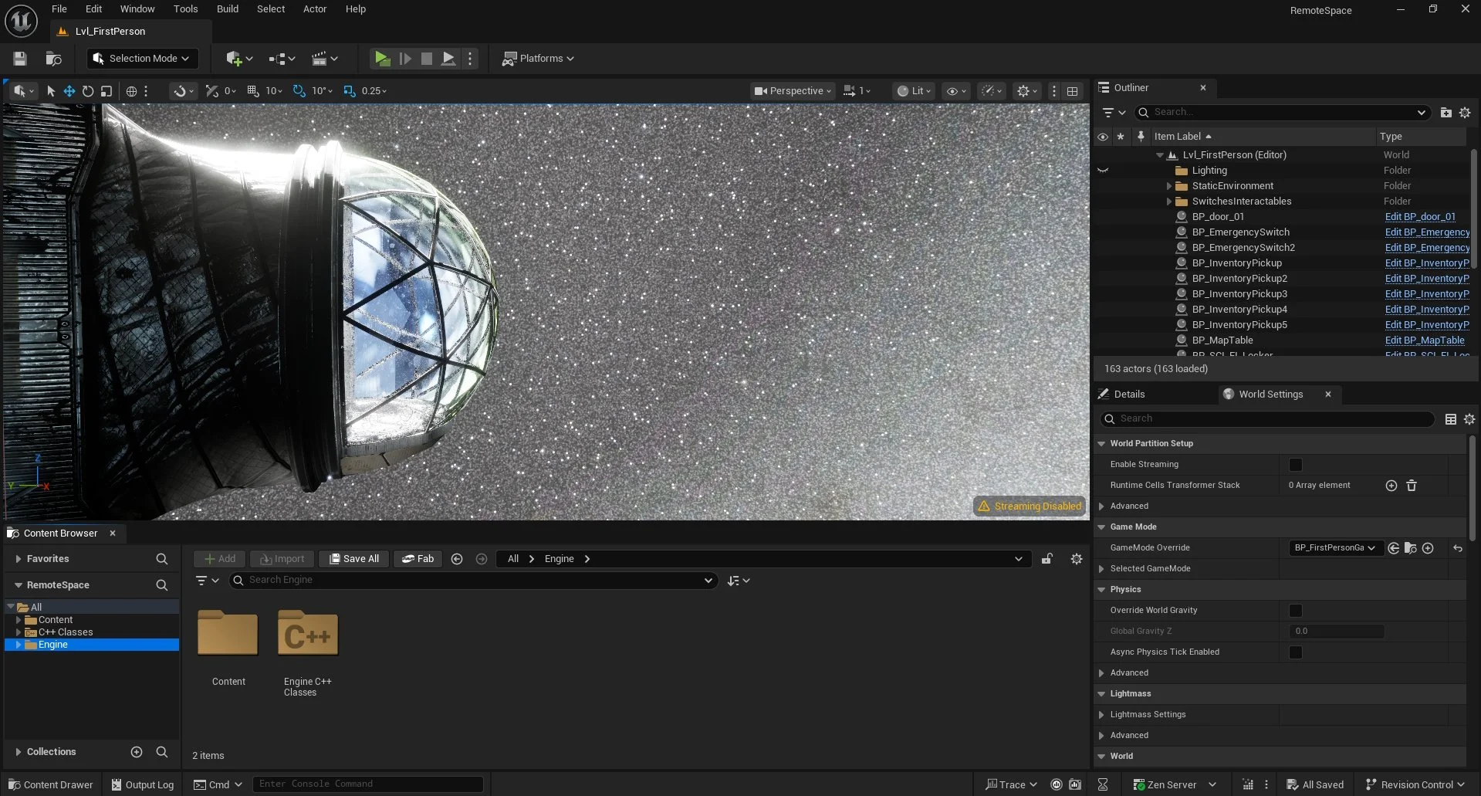This screenshot has width=1481, height=796.
Task: Add element to Runtime Cells Transformer Stack
Action: tap(1391, 486)
